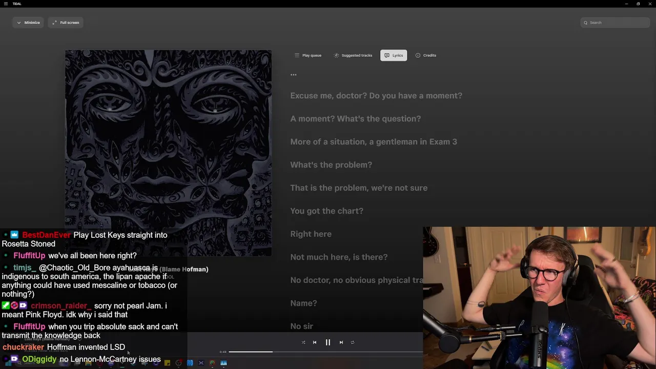Viewport: 656px width, 369px height.
Task: Pause the playing track
Action: click(x=328, y=342)
